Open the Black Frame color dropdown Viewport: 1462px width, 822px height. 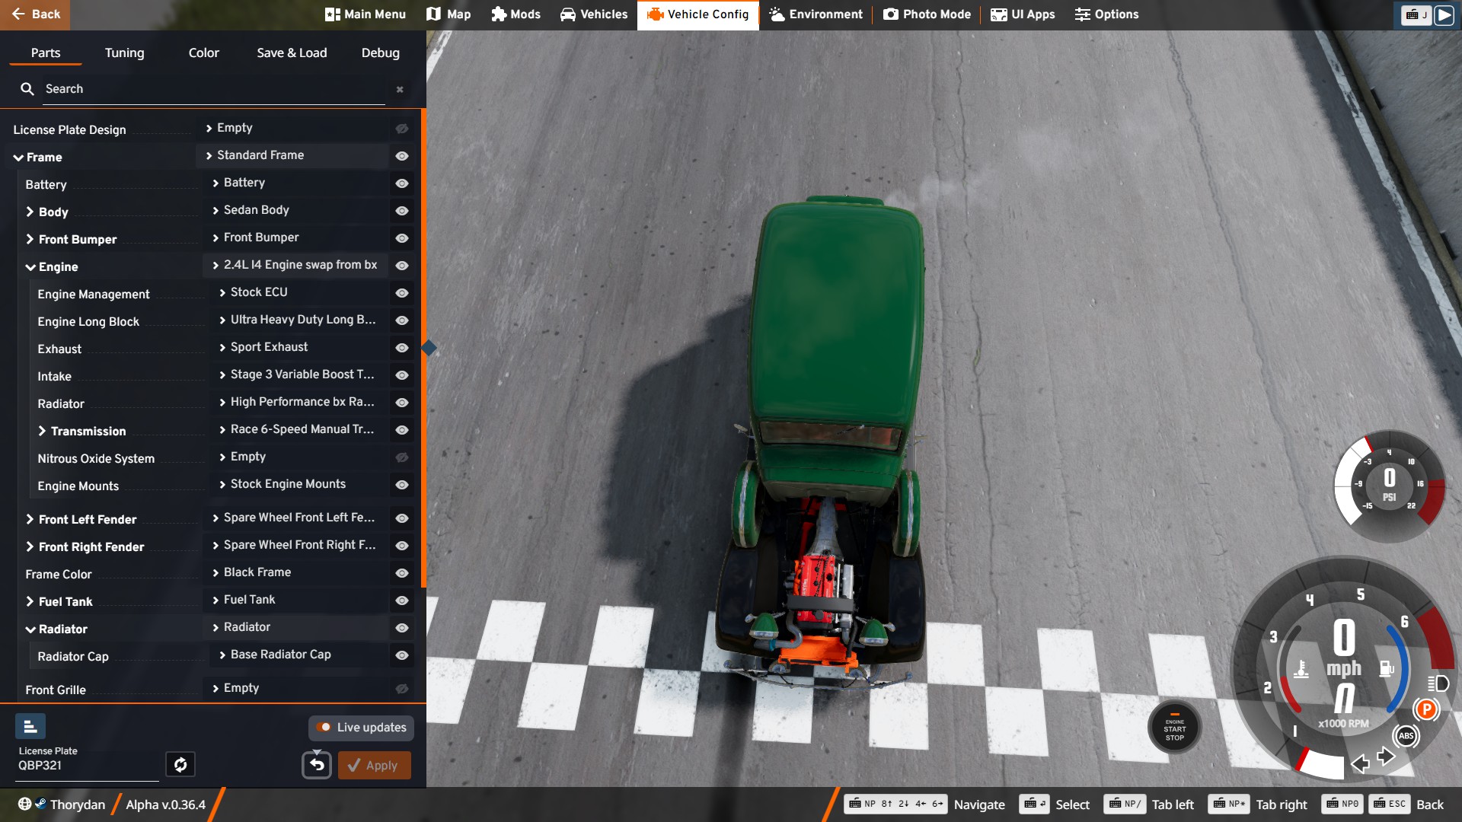(295, 572)
